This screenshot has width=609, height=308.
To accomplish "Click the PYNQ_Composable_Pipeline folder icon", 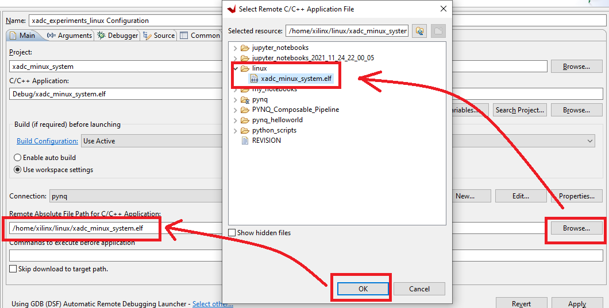I will [x=245, y=110].
